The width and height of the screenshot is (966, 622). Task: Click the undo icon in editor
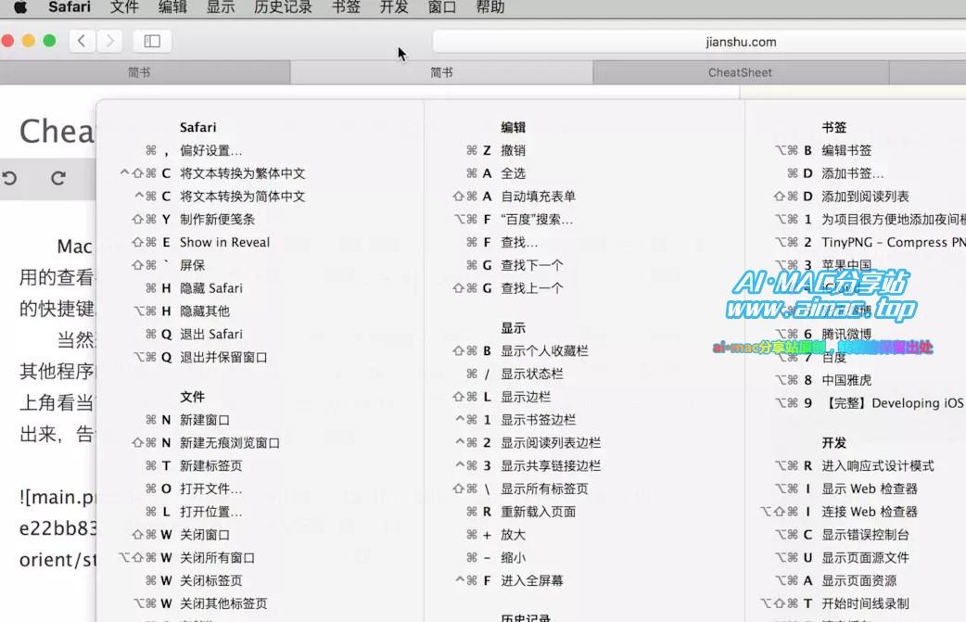[x=10, y=179]
